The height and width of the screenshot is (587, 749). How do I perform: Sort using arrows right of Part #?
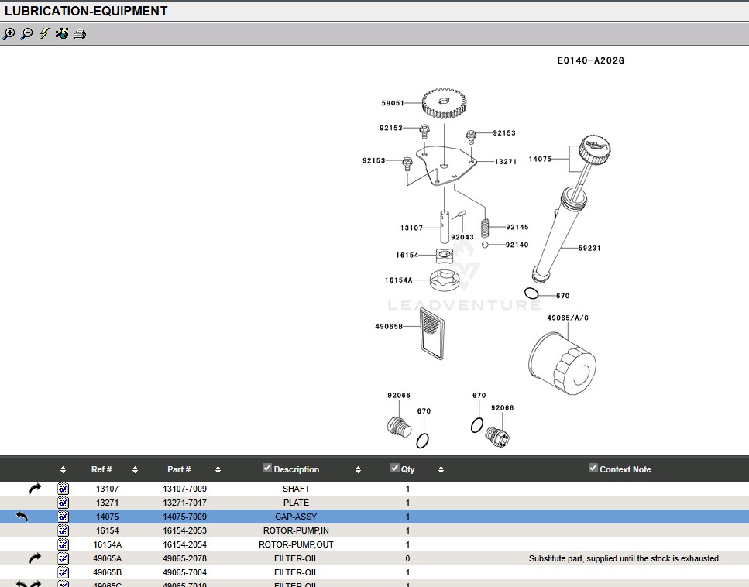click(218, 469)
